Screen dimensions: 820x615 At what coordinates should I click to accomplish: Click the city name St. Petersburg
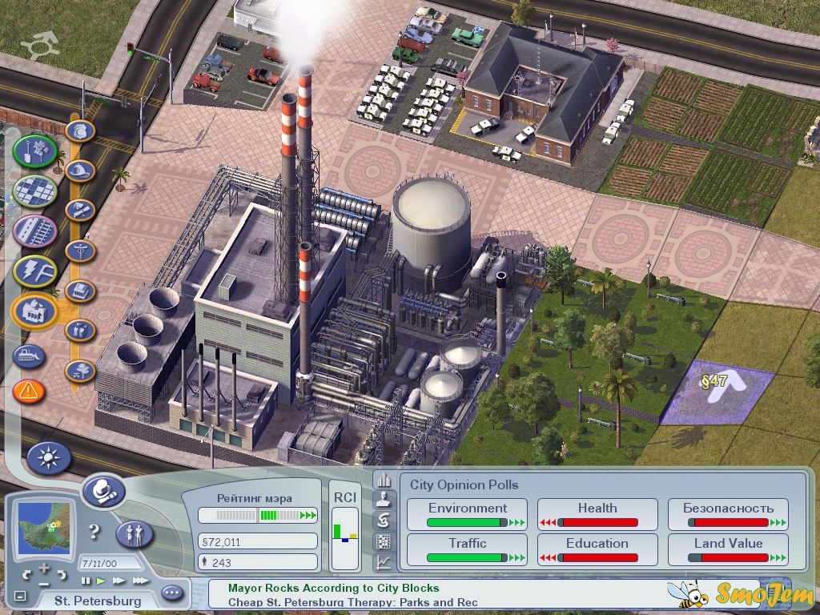(98, 601)
